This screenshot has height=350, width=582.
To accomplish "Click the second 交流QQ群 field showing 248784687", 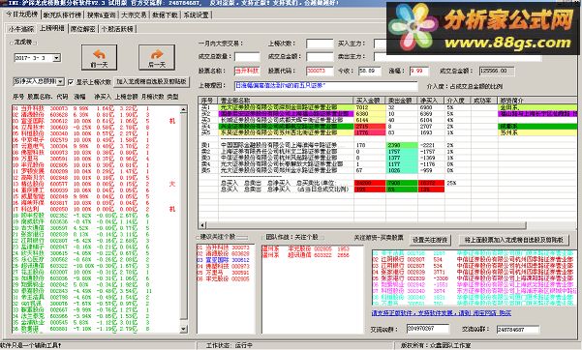I will click(518, 330).
